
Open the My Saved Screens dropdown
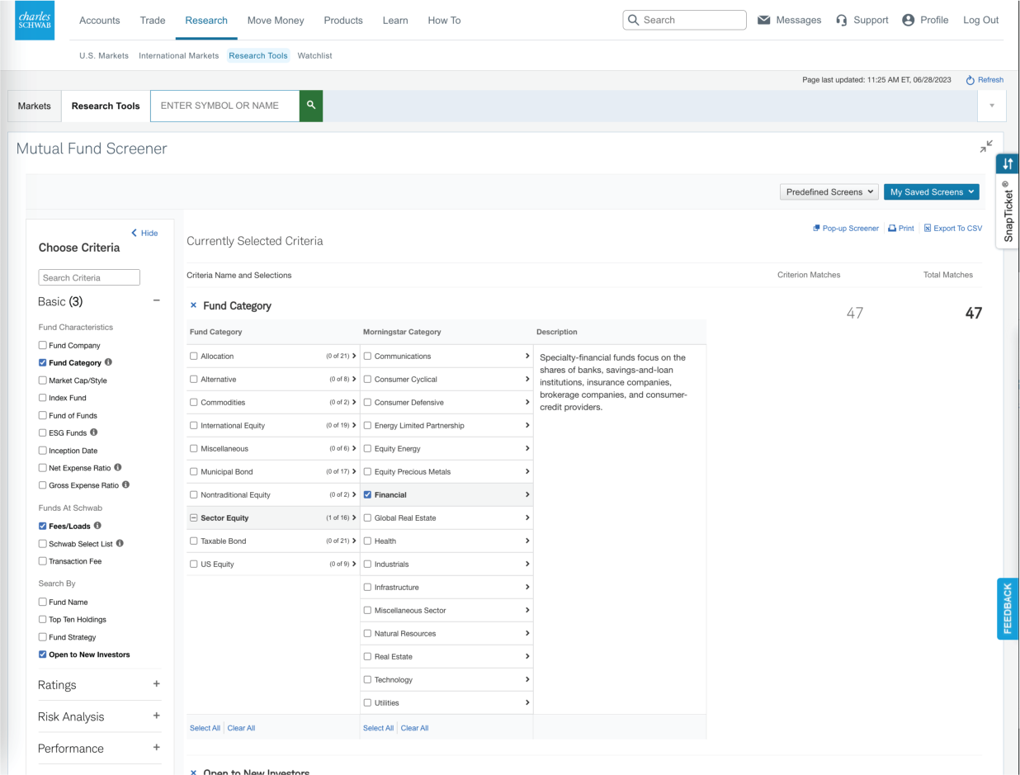click(x=932, y=191)
